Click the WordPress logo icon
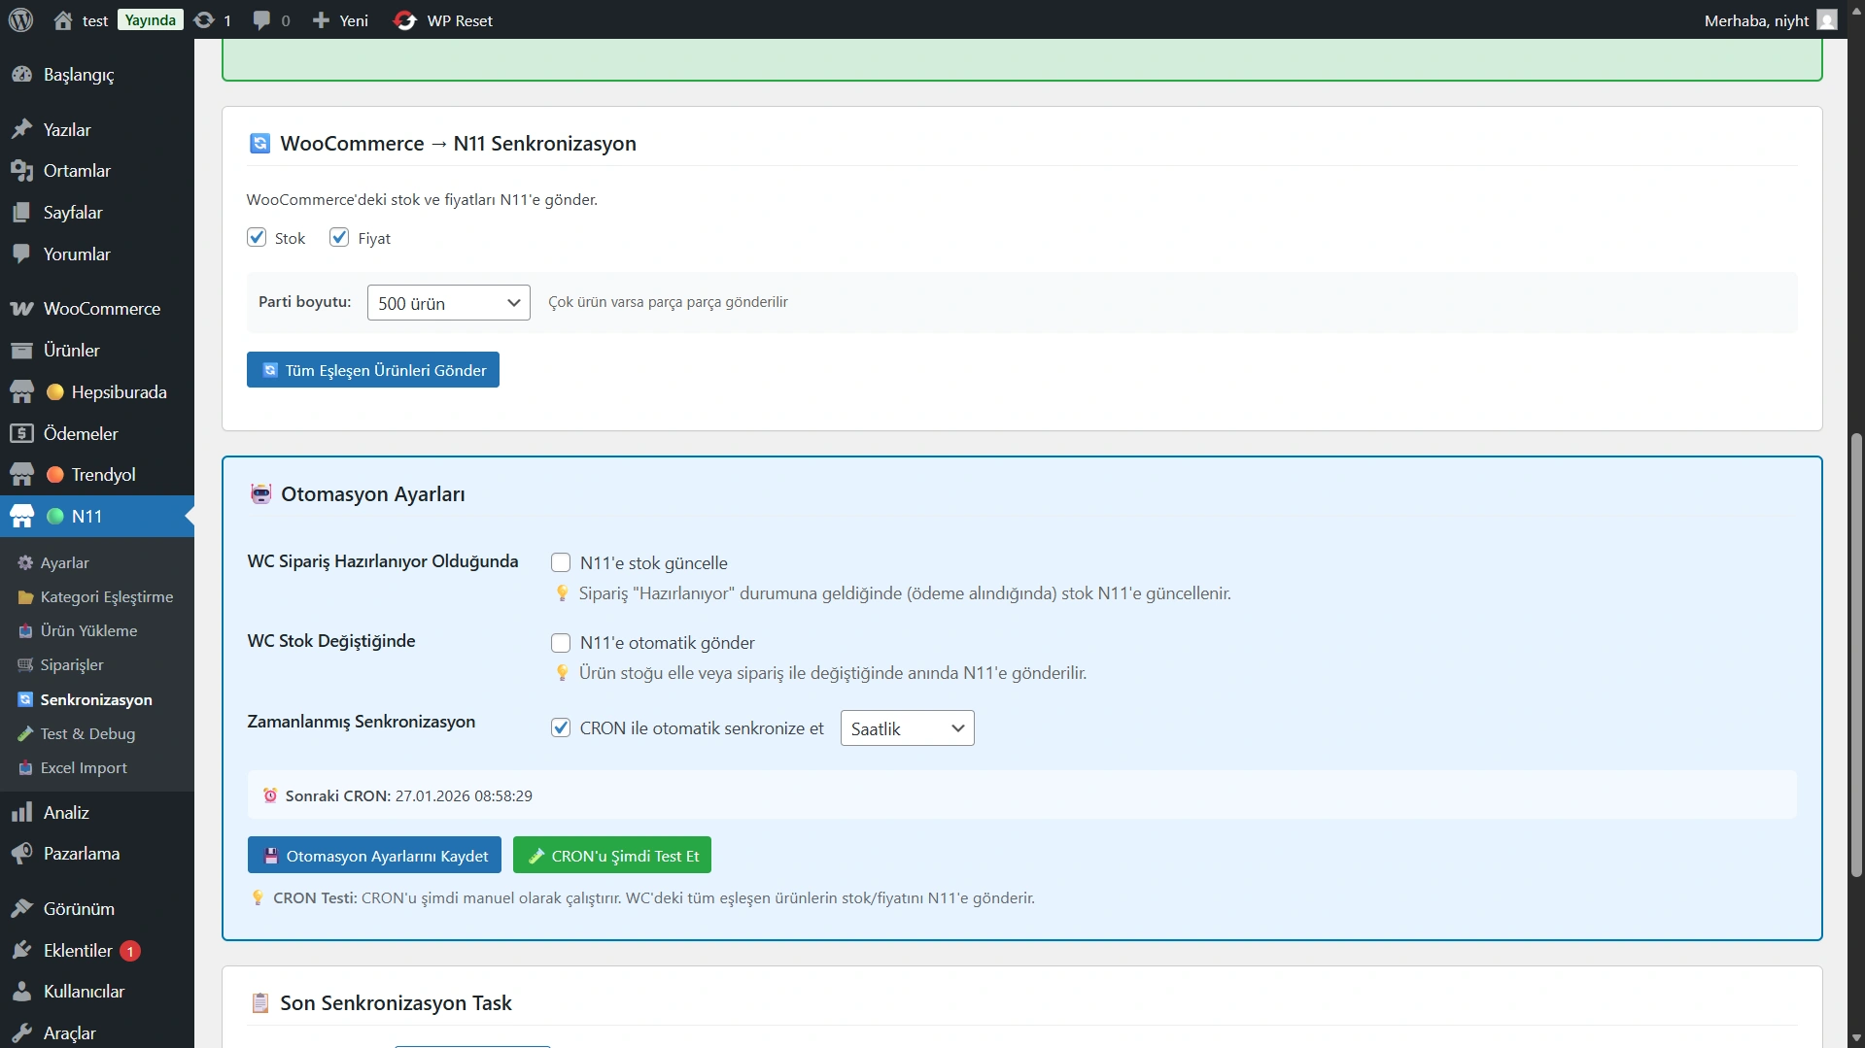 [x=21, y=20]
